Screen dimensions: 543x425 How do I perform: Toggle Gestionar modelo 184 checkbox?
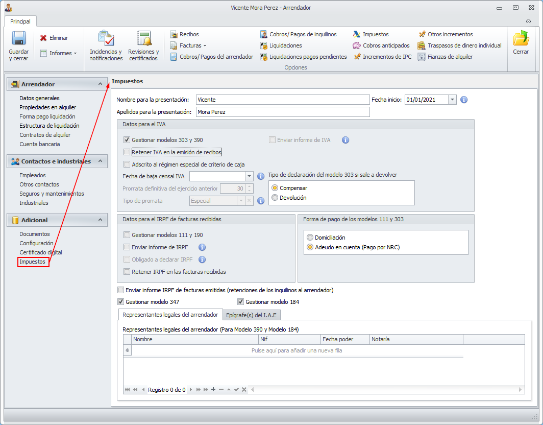click(x=241, y=301)
